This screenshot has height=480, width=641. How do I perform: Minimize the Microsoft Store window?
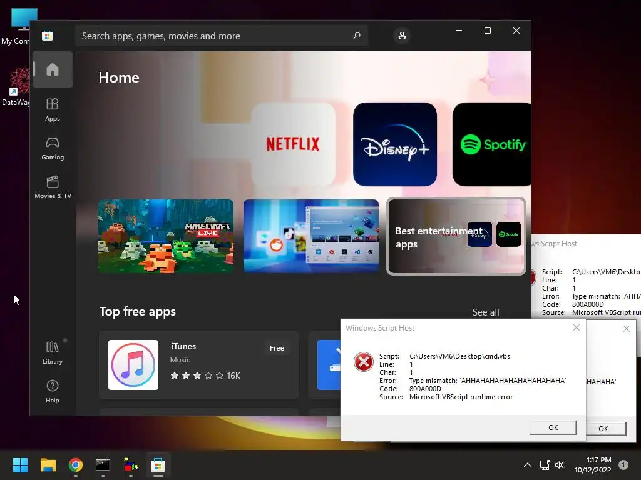pos(459,31)
